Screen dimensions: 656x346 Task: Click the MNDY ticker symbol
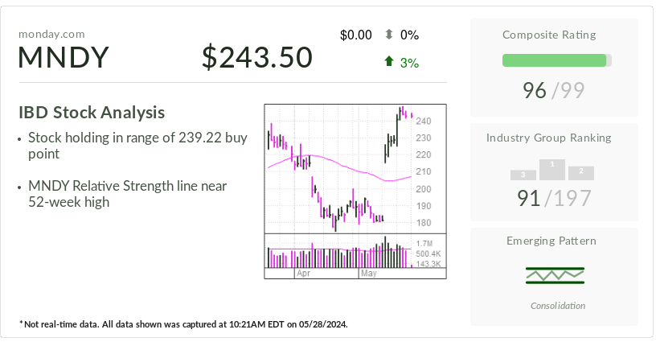(64, 58)
